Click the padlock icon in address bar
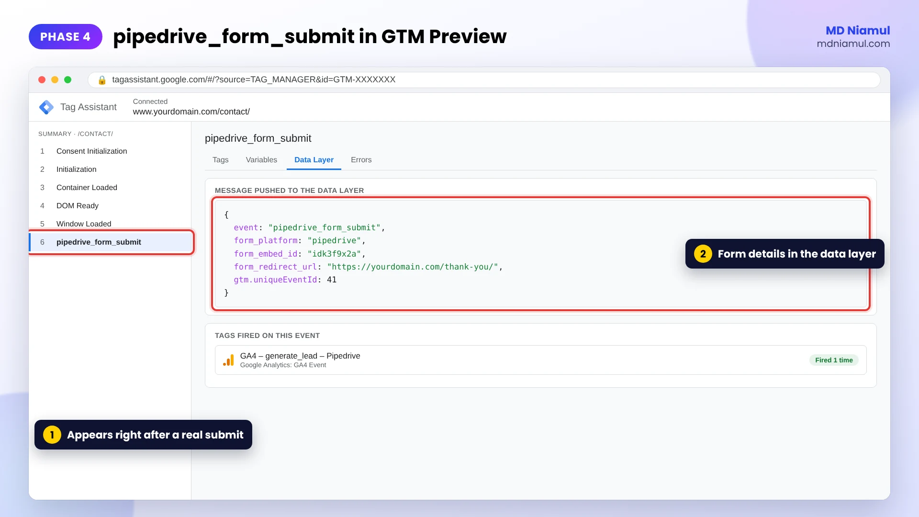919x517 pixels. point(102,80)
